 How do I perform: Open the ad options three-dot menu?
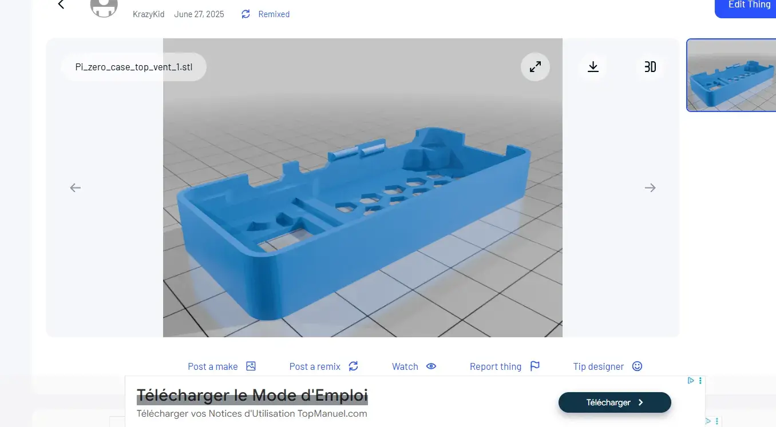tap(700, 381)
